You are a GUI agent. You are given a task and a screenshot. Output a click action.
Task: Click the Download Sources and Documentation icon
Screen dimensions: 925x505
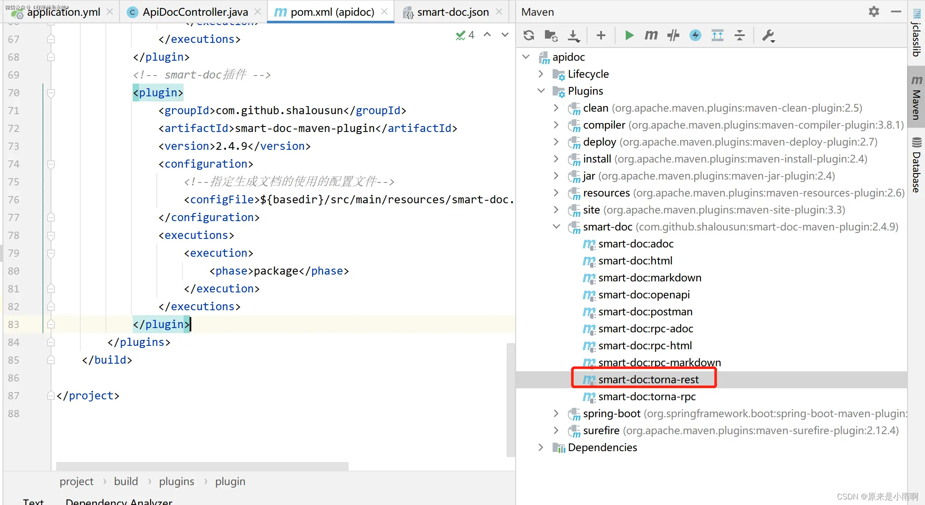[574, 35]
